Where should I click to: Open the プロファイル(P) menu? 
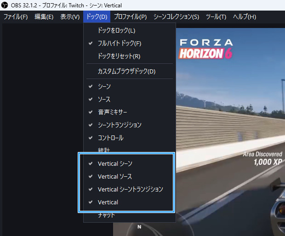(131, 17)
